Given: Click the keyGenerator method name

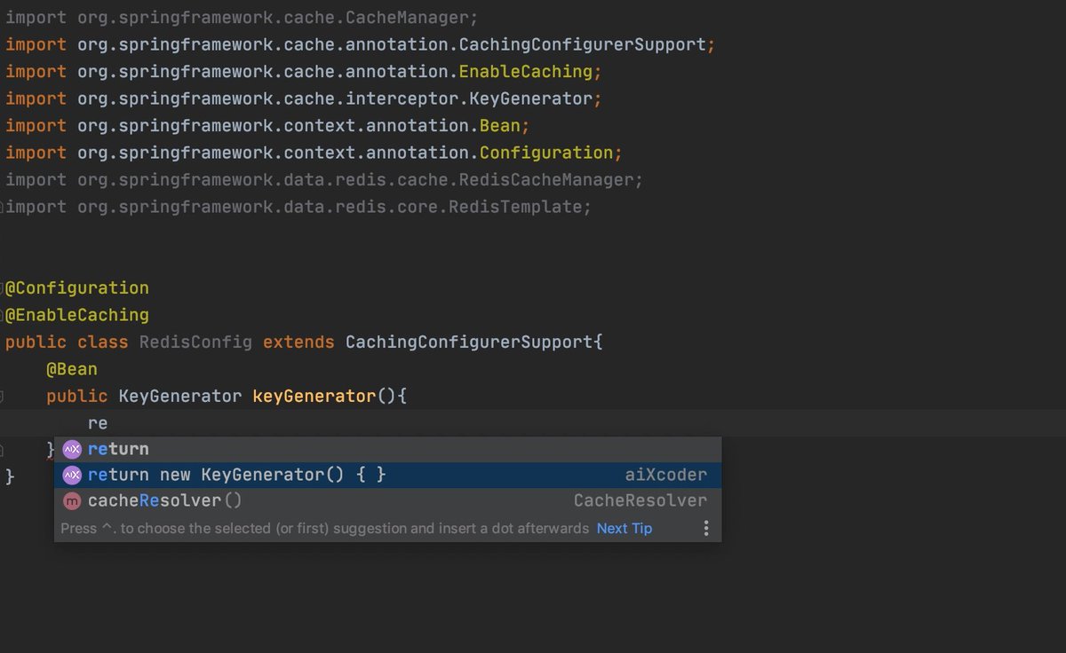Looking at the screenshot, I should pos(314,396).
